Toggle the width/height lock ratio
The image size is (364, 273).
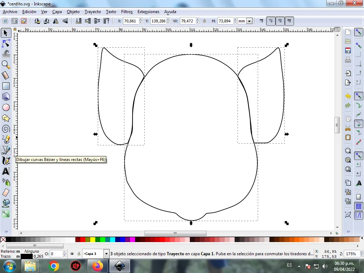click(204, 21)
